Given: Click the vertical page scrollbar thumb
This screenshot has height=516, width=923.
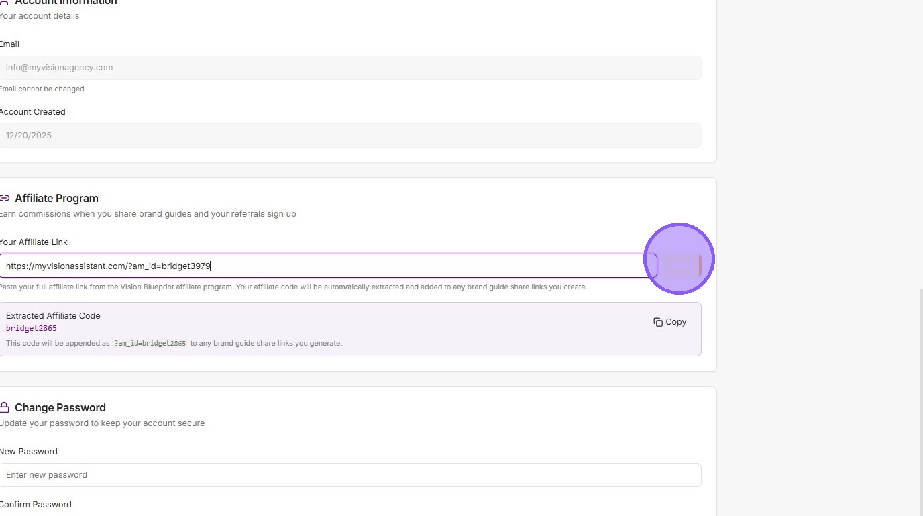Looking at the screenshot, I should pyautogui.click(x=920, y=402).
